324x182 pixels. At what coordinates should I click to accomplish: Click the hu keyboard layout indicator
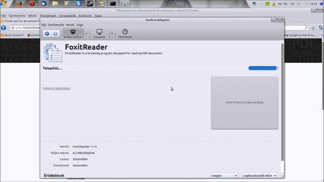[x=286, y=4]
